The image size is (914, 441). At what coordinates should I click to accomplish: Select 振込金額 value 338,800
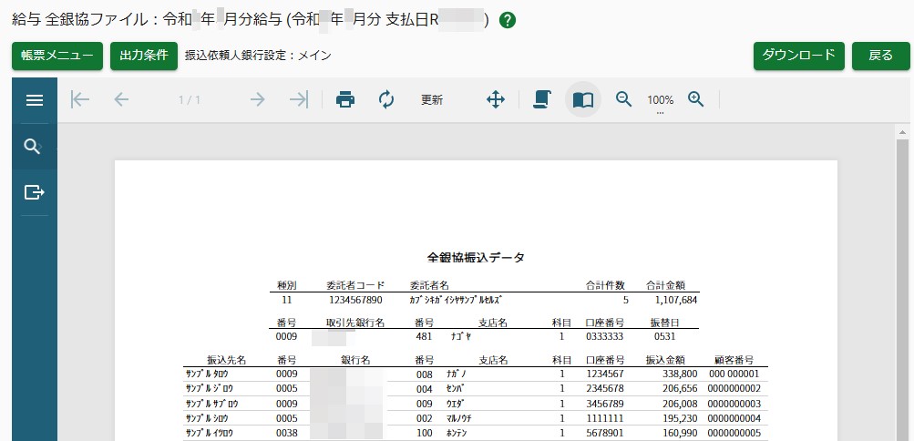tap(679, 374)
